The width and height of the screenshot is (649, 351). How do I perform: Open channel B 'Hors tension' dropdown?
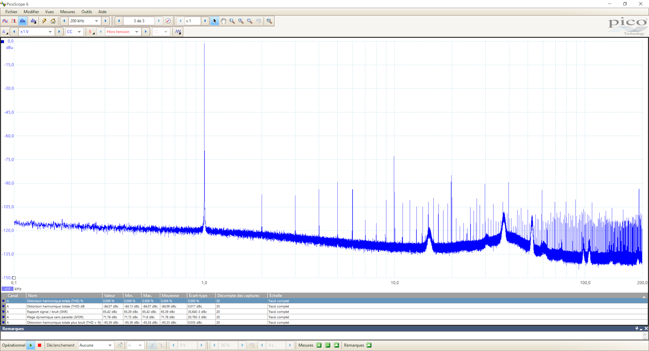pyautogui.click(x=137, y=32)
